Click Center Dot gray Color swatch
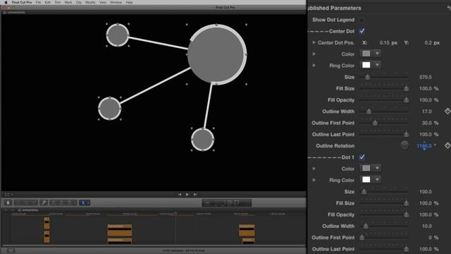 tap(366, 54)
